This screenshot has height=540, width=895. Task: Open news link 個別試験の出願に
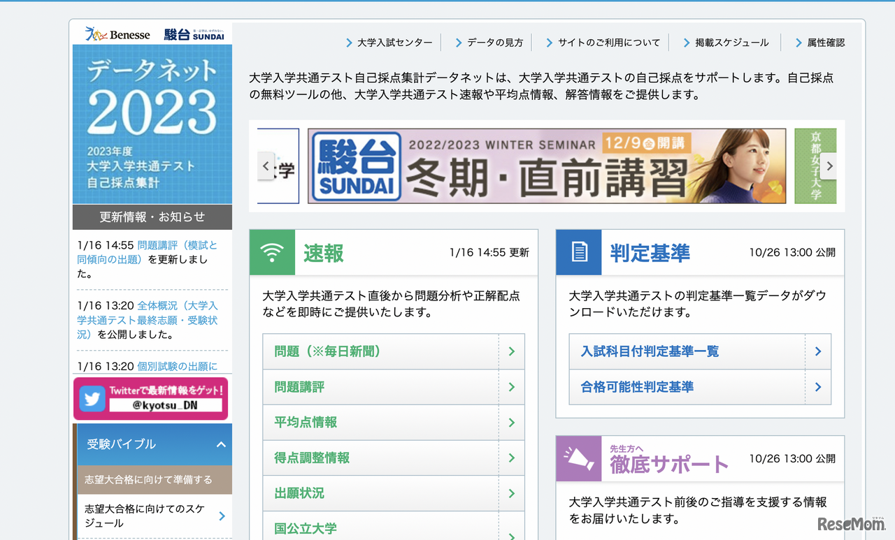click(178, 366)
